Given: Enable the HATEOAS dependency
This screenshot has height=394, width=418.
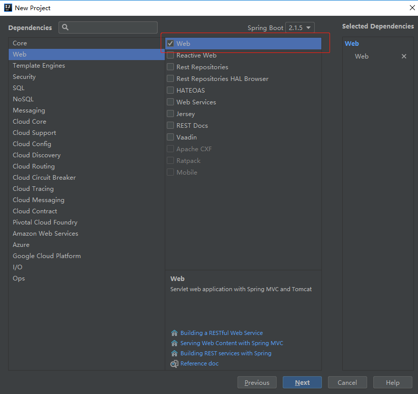Looking at the screenshot, I should pyautogui.click(x=170, y=90).
